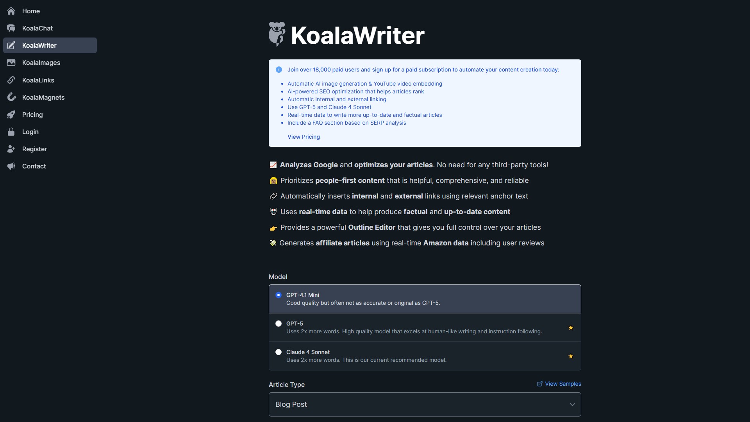Choose Claude 4 Sonnet as the model

click(279, 352)
